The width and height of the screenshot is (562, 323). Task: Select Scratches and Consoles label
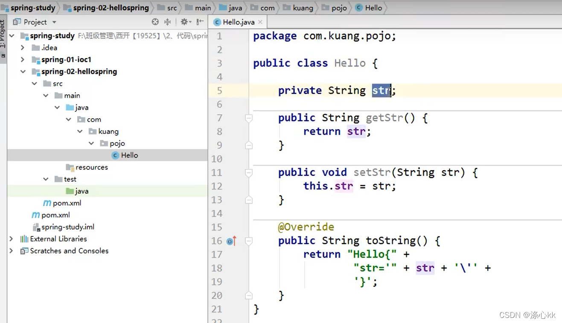click(69, 251)
